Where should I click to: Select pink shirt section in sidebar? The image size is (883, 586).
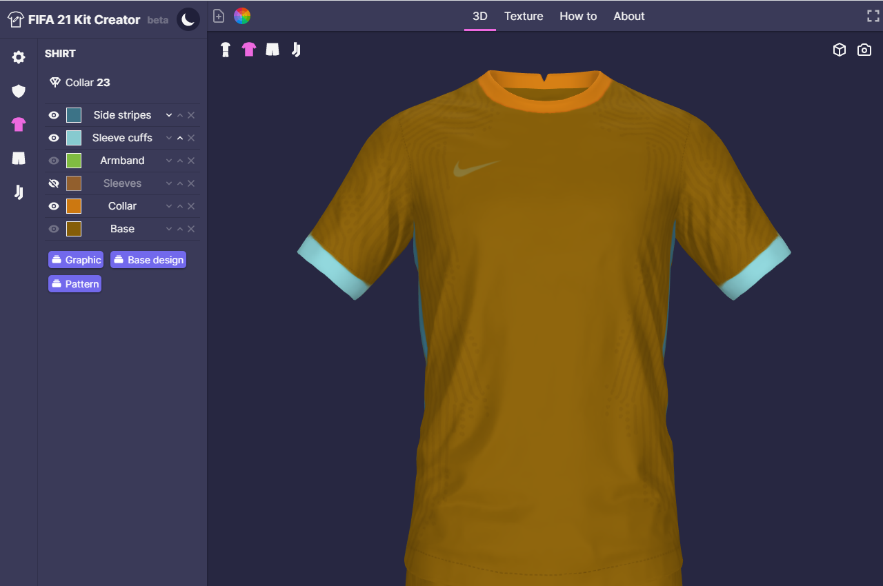click(x=19, y=125)
